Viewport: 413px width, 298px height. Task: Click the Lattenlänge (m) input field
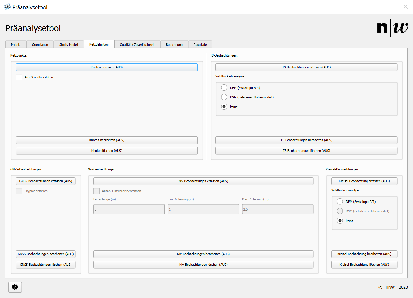(129, 209)
